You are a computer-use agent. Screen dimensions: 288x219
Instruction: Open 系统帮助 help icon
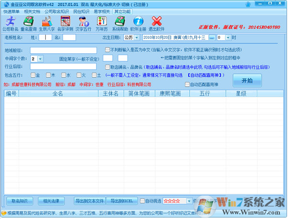120,22
